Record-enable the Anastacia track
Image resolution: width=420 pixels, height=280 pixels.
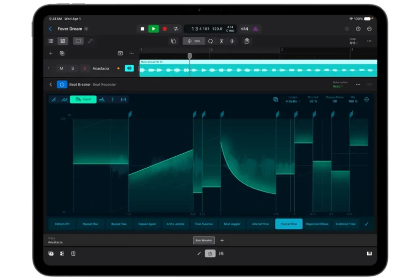click(x=85, y=69)
